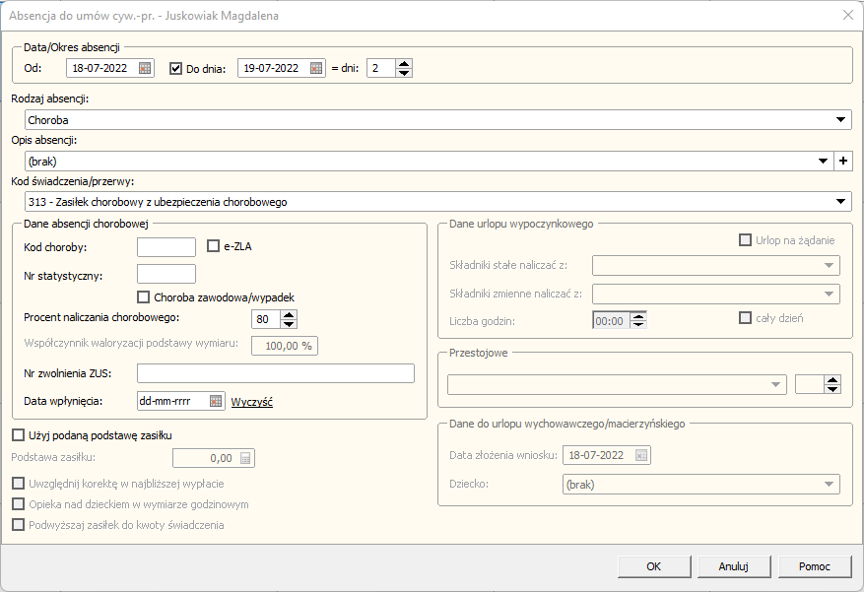Increase Procent naliczania chorobowego value
The height and width of the screenshot is (592, 864).
point(288,314)
